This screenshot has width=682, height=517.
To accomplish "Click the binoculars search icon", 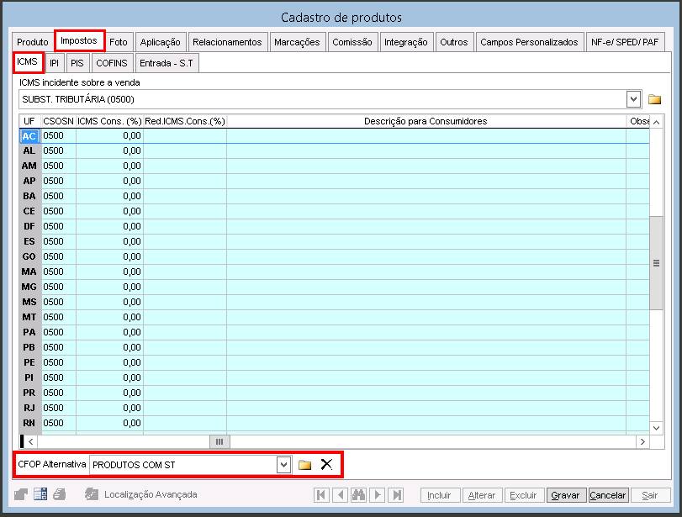I will point(358,495).
